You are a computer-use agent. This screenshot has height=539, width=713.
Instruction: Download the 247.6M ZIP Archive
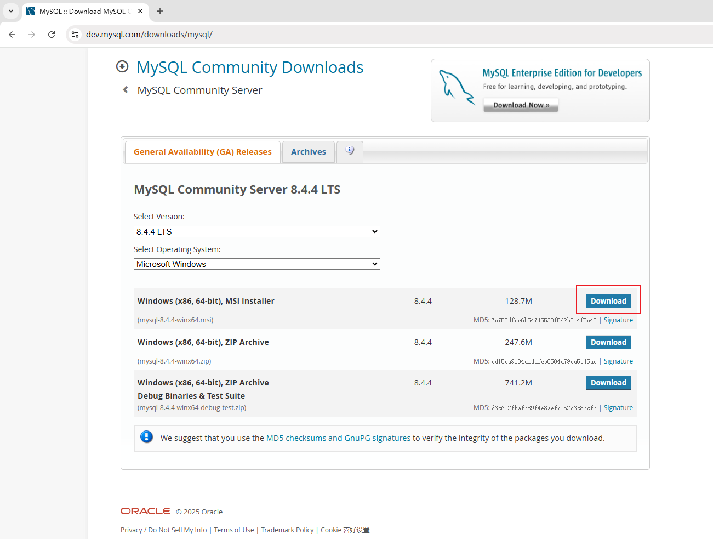[x=608, y=342]
